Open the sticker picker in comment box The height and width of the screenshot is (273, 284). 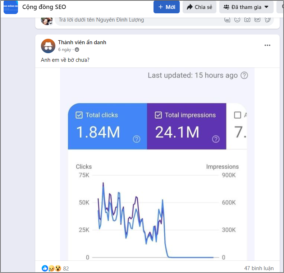click(267, 20)
